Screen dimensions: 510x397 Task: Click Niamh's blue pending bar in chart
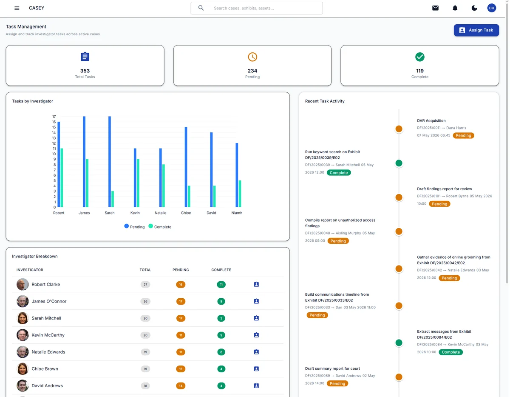[237, 175]
